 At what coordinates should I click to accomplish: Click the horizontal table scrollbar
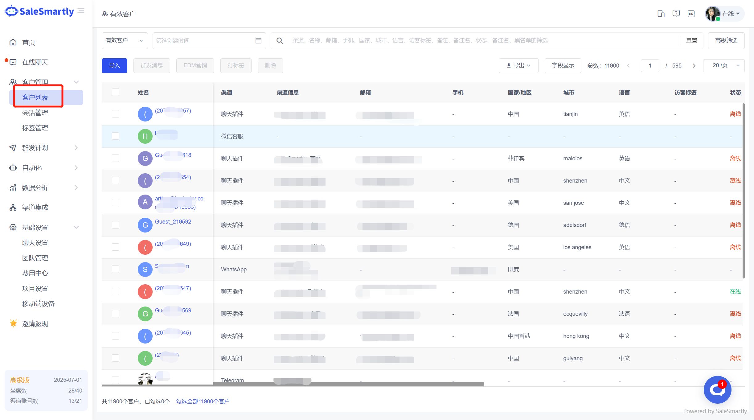pyautogui.click(x=293, y=384)
